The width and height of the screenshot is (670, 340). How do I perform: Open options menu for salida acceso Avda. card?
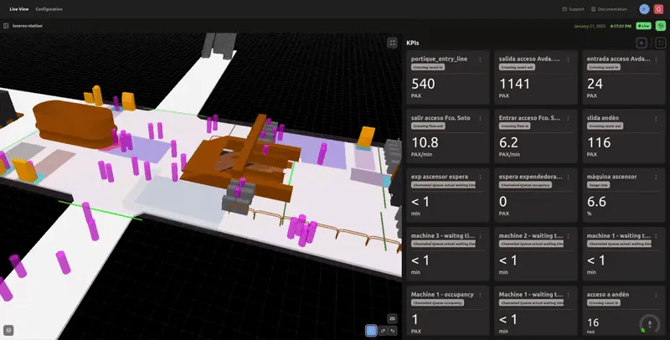point(569,59)
